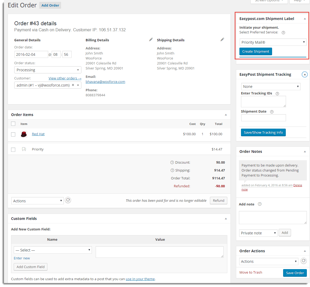
Task: Collapse the EasyPost Shipment Tracking panel
Action: tap(304, 74)
